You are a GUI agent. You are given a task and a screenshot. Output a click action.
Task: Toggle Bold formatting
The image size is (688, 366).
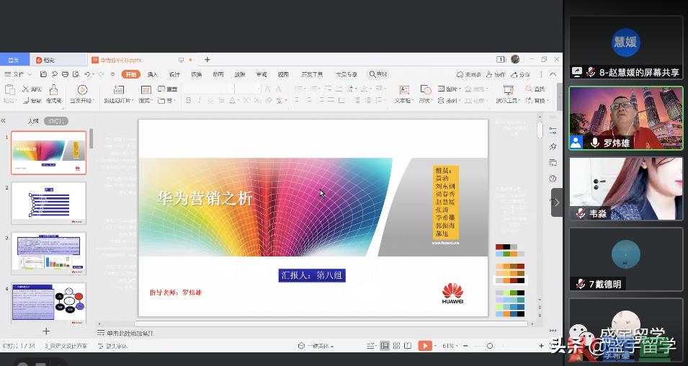click(188, 100)
